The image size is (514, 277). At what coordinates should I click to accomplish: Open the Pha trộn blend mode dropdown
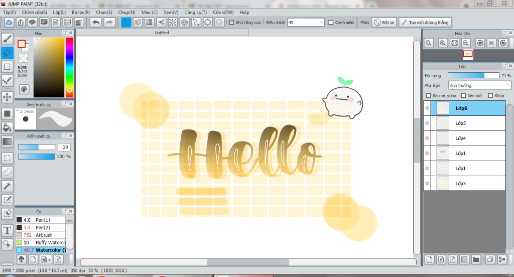click(x=479, y=85)
